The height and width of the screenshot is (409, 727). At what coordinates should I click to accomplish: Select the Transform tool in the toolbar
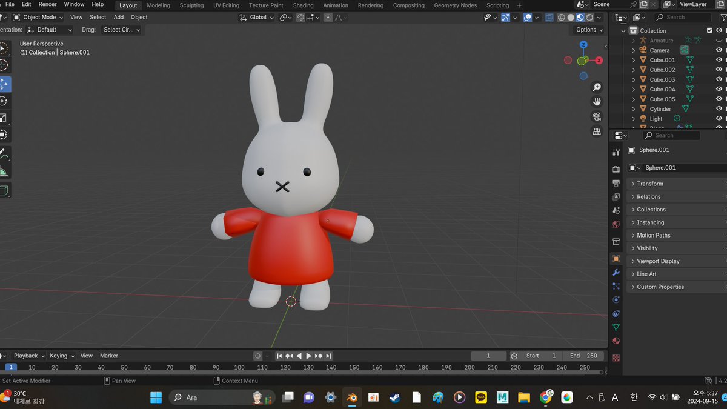coord(4,135)
